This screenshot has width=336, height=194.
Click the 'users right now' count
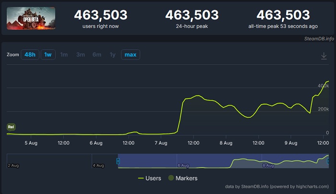tap(101, 15)
